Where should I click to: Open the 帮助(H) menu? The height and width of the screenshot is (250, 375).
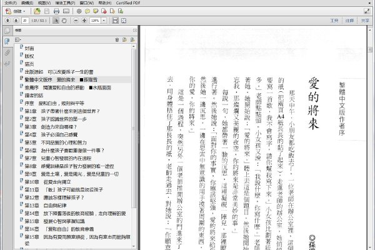(x=105, y=3)
